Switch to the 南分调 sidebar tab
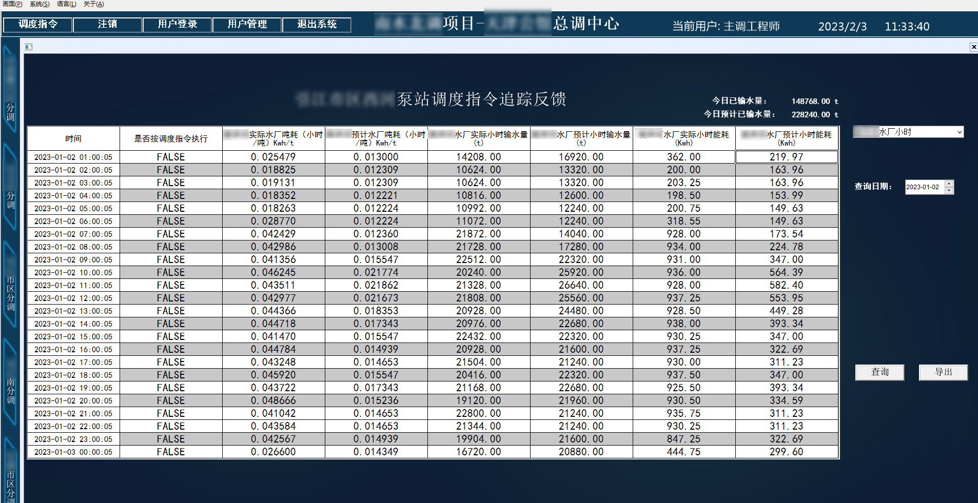This screenshot has width=978, height=503. pos(10,391)
